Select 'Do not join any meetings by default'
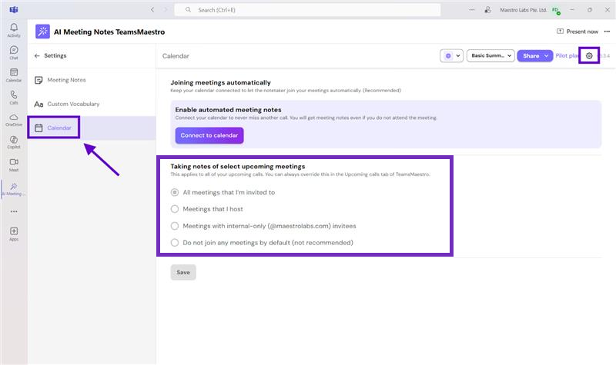The height and width of the screenshot is (365, 616). pyautogui.click(x=175, y=243)
